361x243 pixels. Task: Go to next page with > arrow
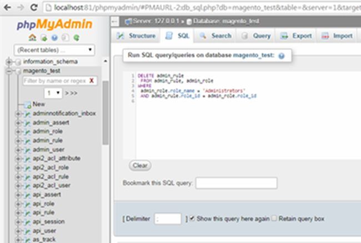pos(67,93)
